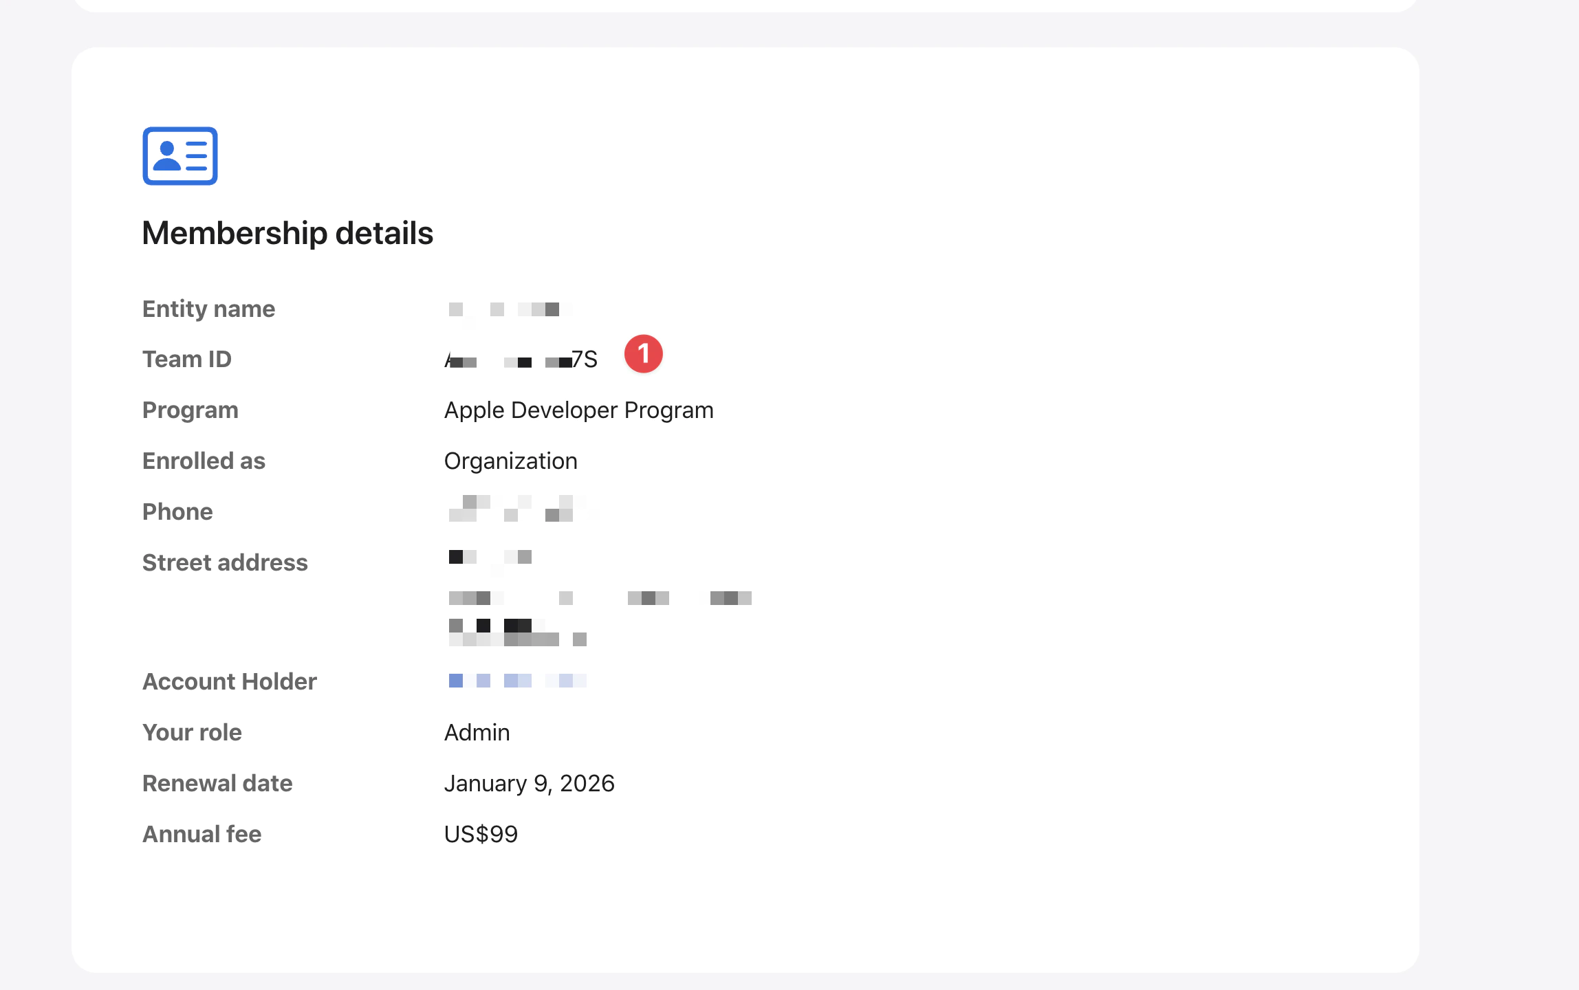Click the Organization enrollment value

click(510, 461)
